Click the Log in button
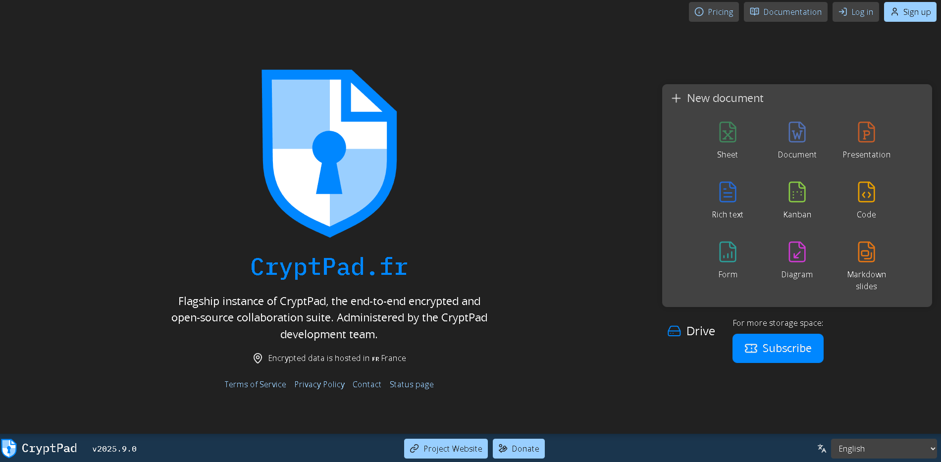 point(855,12)
